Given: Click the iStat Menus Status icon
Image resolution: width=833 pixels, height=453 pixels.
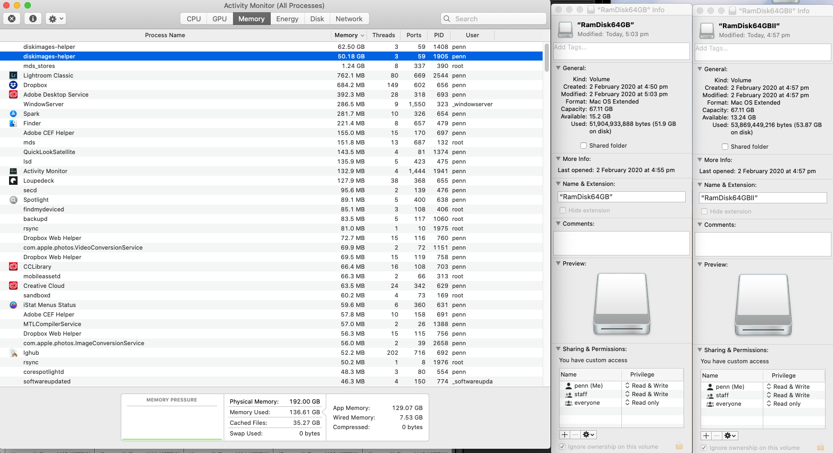Looking at the screenshot, I should point(13,305).
